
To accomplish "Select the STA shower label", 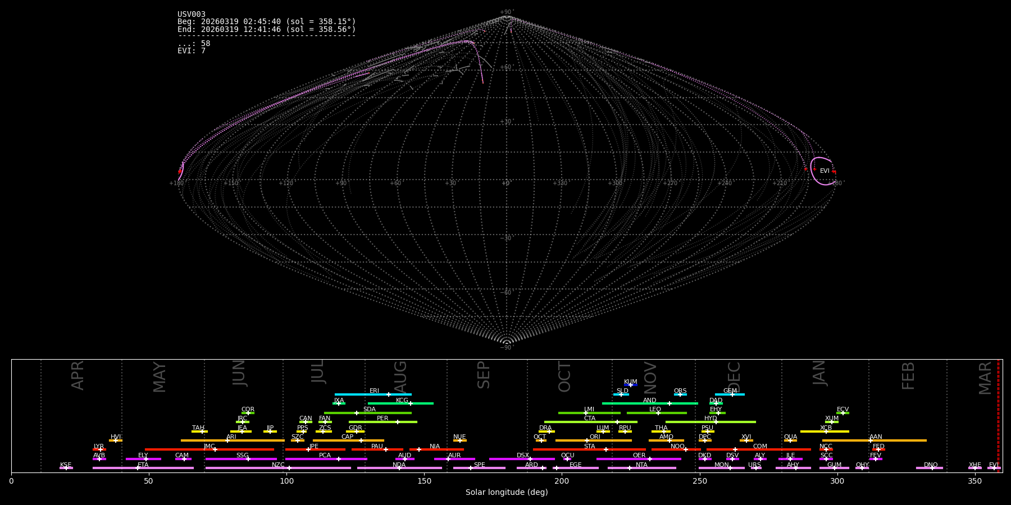I will [x=589, y=447].
